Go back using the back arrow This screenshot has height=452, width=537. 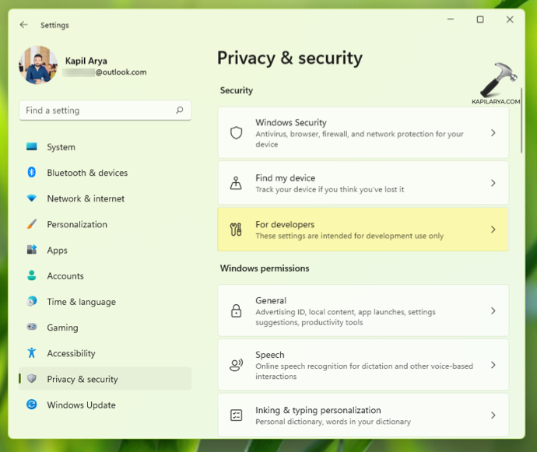24,25
